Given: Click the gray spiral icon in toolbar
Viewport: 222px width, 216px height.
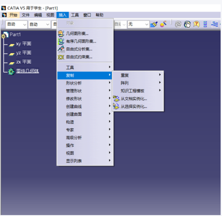Looking at the screenshot, I should [x=178, y=24].
